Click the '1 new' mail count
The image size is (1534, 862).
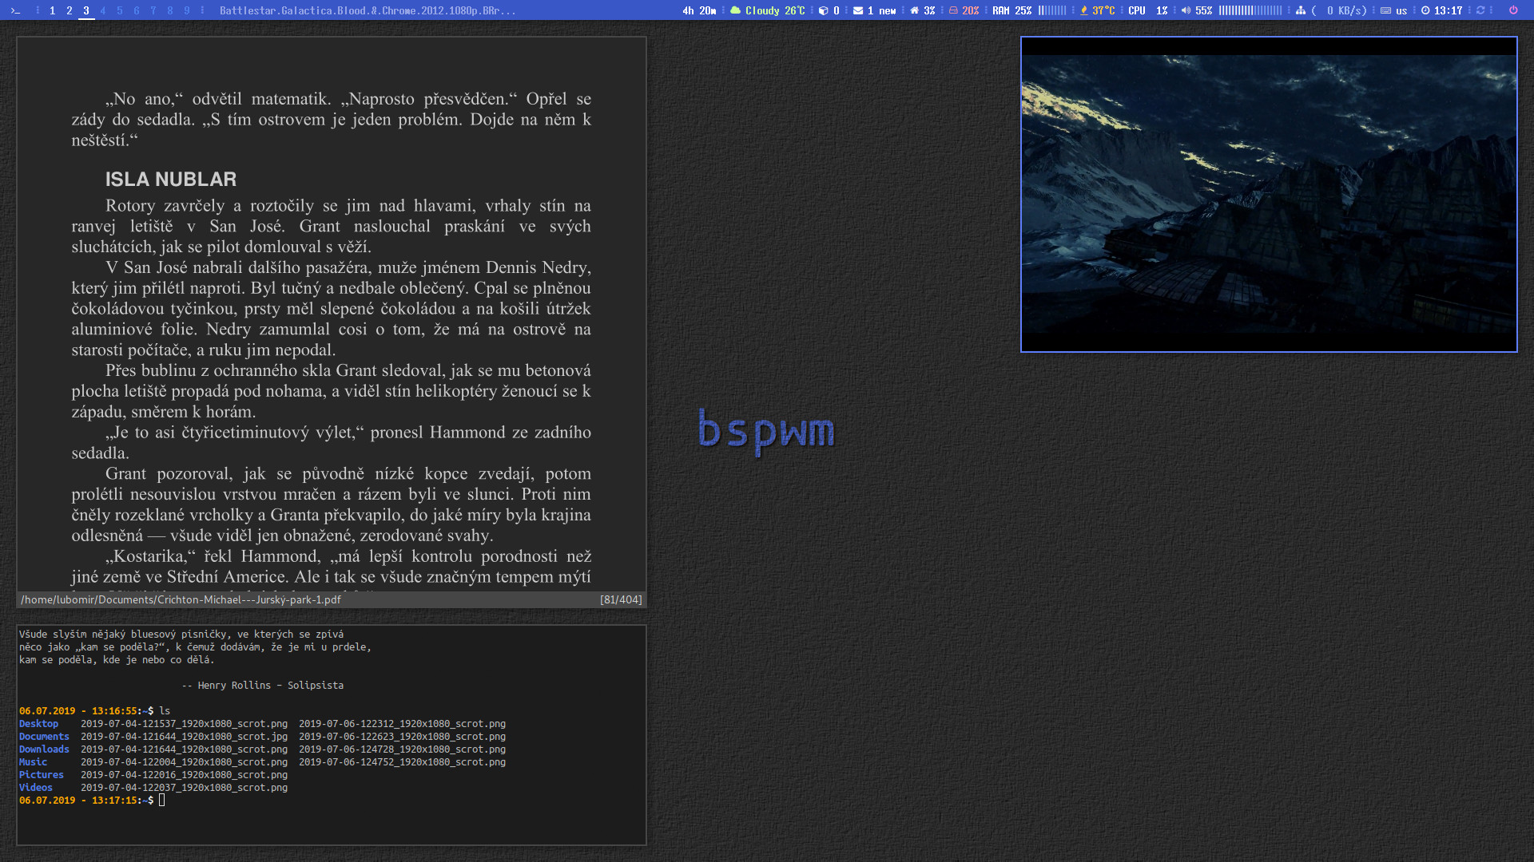point(882,10)
